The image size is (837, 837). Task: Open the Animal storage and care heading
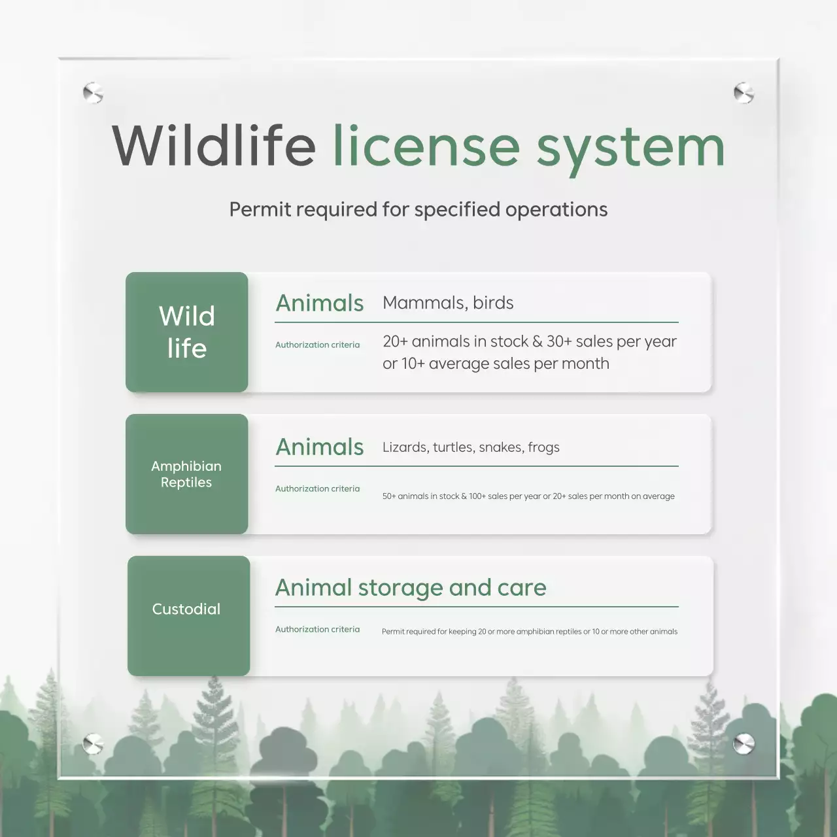(410, 588)
